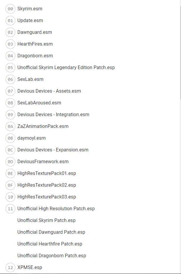Select the Update.esm plugin name
Screen dimensions: 181x274
[x=30, y=21]
